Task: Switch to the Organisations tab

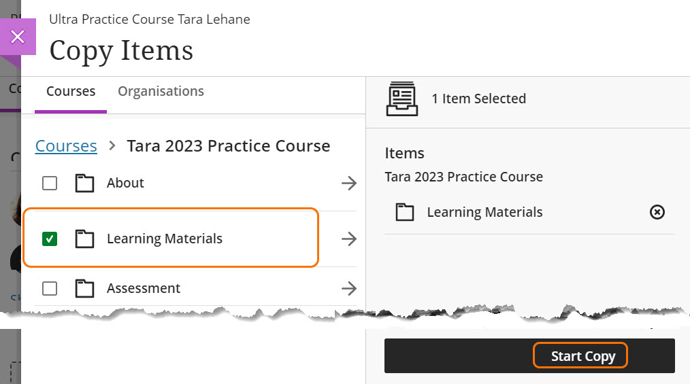Action: (161, 91)
